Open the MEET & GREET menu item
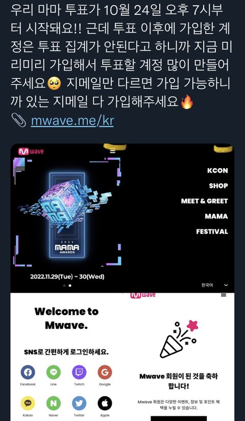 click(205, 201)
